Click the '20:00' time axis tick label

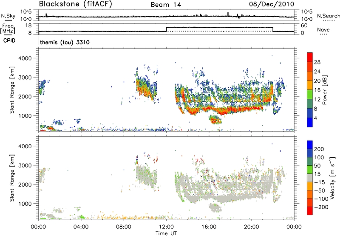coord(251,227)
